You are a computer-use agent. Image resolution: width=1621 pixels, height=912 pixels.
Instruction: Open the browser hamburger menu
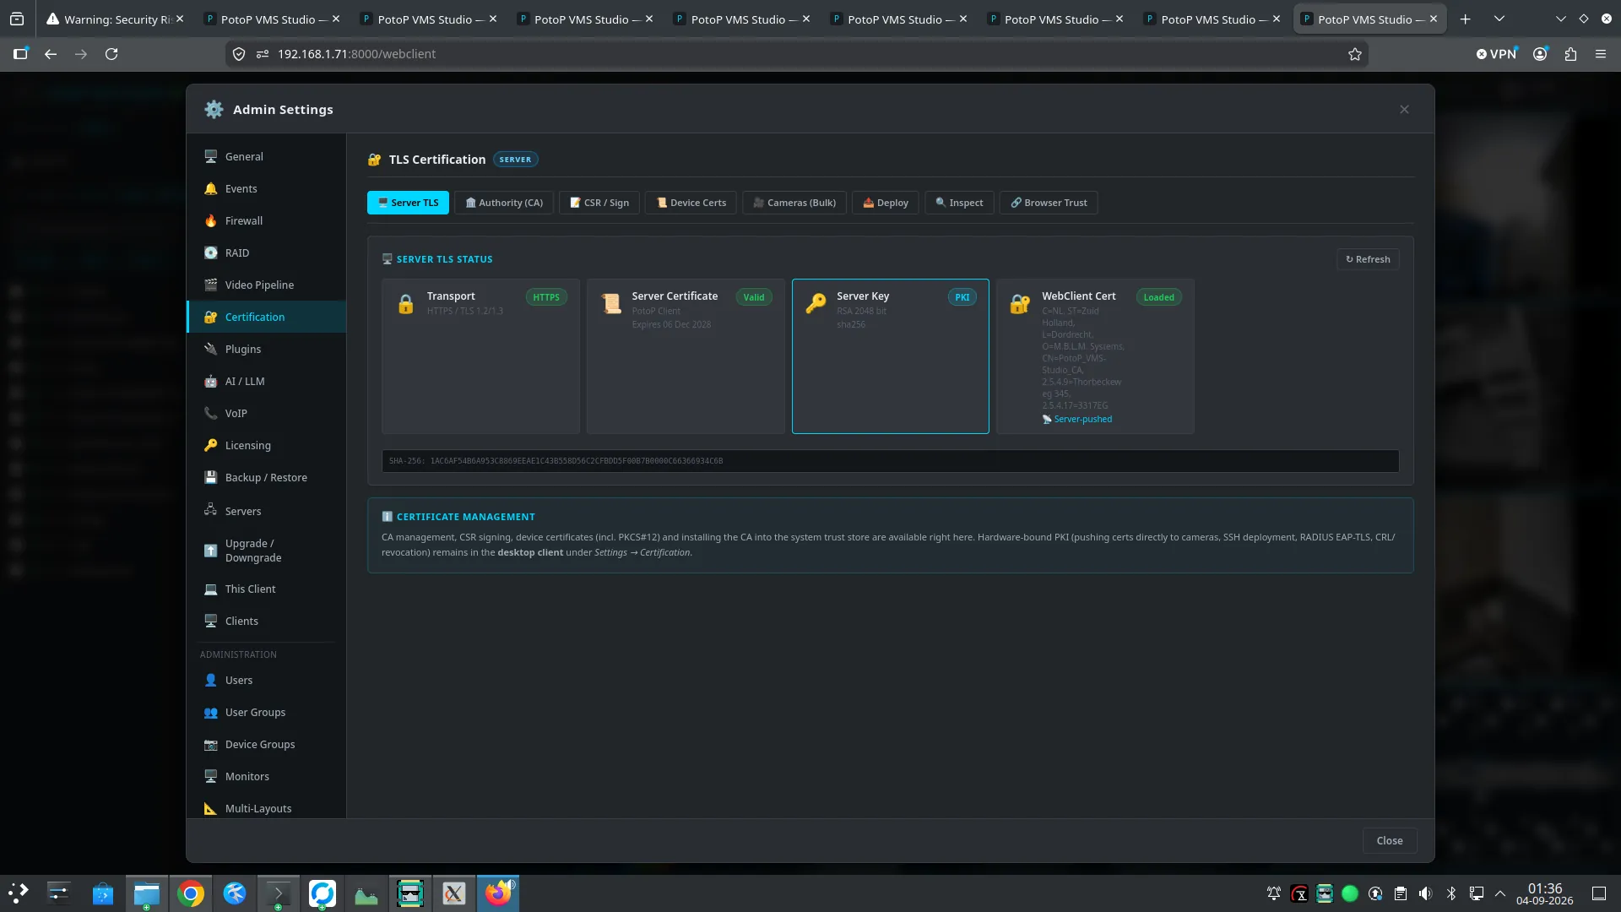click(1601, 54)
